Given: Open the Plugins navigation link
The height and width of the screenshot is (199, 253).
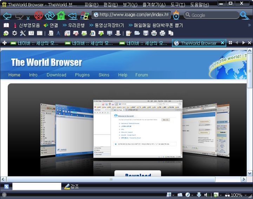Looking at the screenshot, I should point(82,75).
